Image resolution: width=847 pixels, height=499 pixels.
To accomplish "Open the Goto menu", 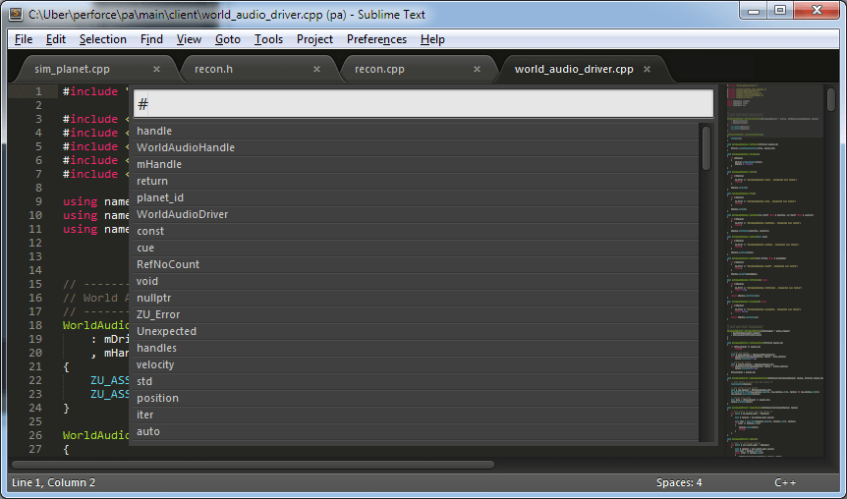I will pos(227,39).
